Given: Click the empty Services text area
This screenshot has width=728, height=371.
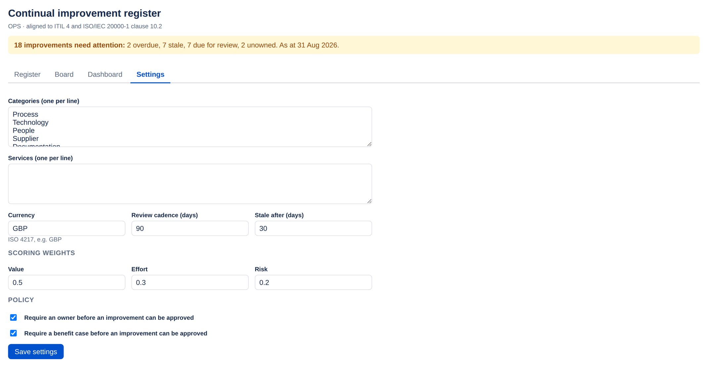Looking at the screenshot, I should click(x=190, y=184).
